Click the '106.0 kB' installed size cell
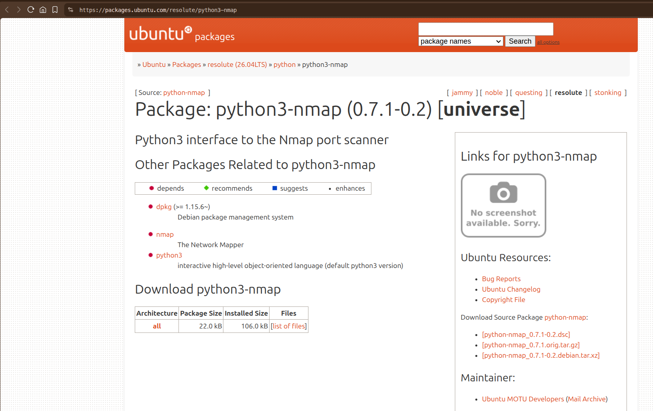 pyautogui.click(x=246, y=326)
